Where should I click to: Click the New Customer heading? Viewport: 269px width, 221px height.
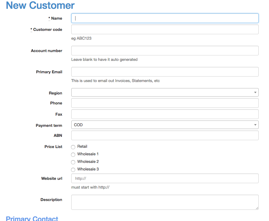(40, 5)
